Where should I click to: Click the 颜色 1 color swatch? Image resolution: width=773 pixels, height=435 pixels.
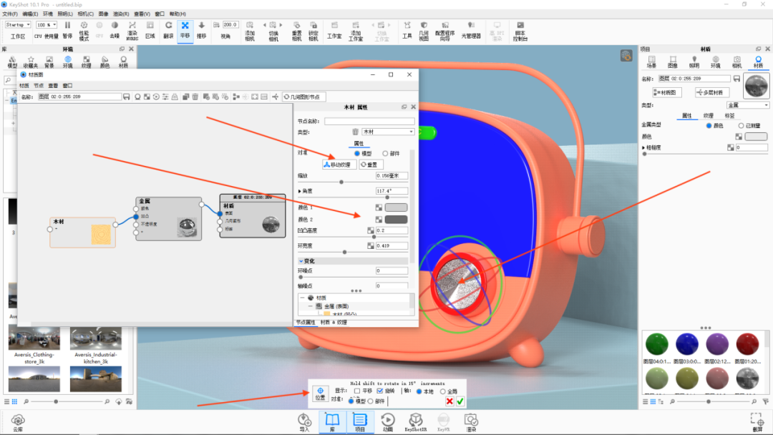coord(396,207)
